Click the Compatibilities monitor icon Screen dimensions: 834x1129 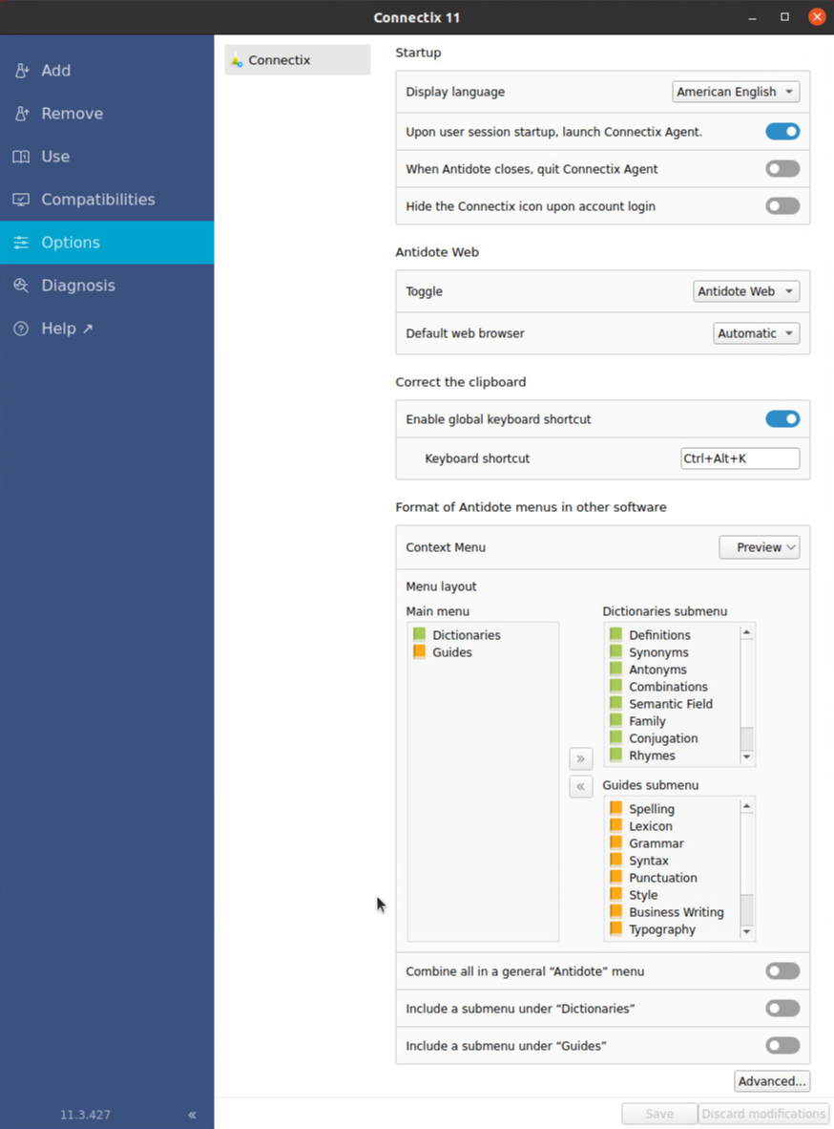[21, 200]
